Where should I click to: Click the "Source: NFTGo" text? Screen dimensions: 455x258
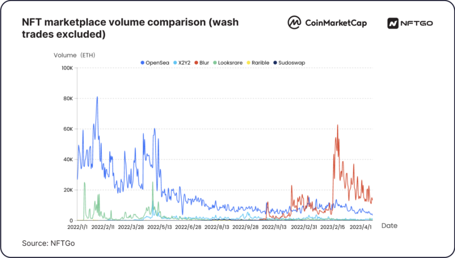coord(48,243)
